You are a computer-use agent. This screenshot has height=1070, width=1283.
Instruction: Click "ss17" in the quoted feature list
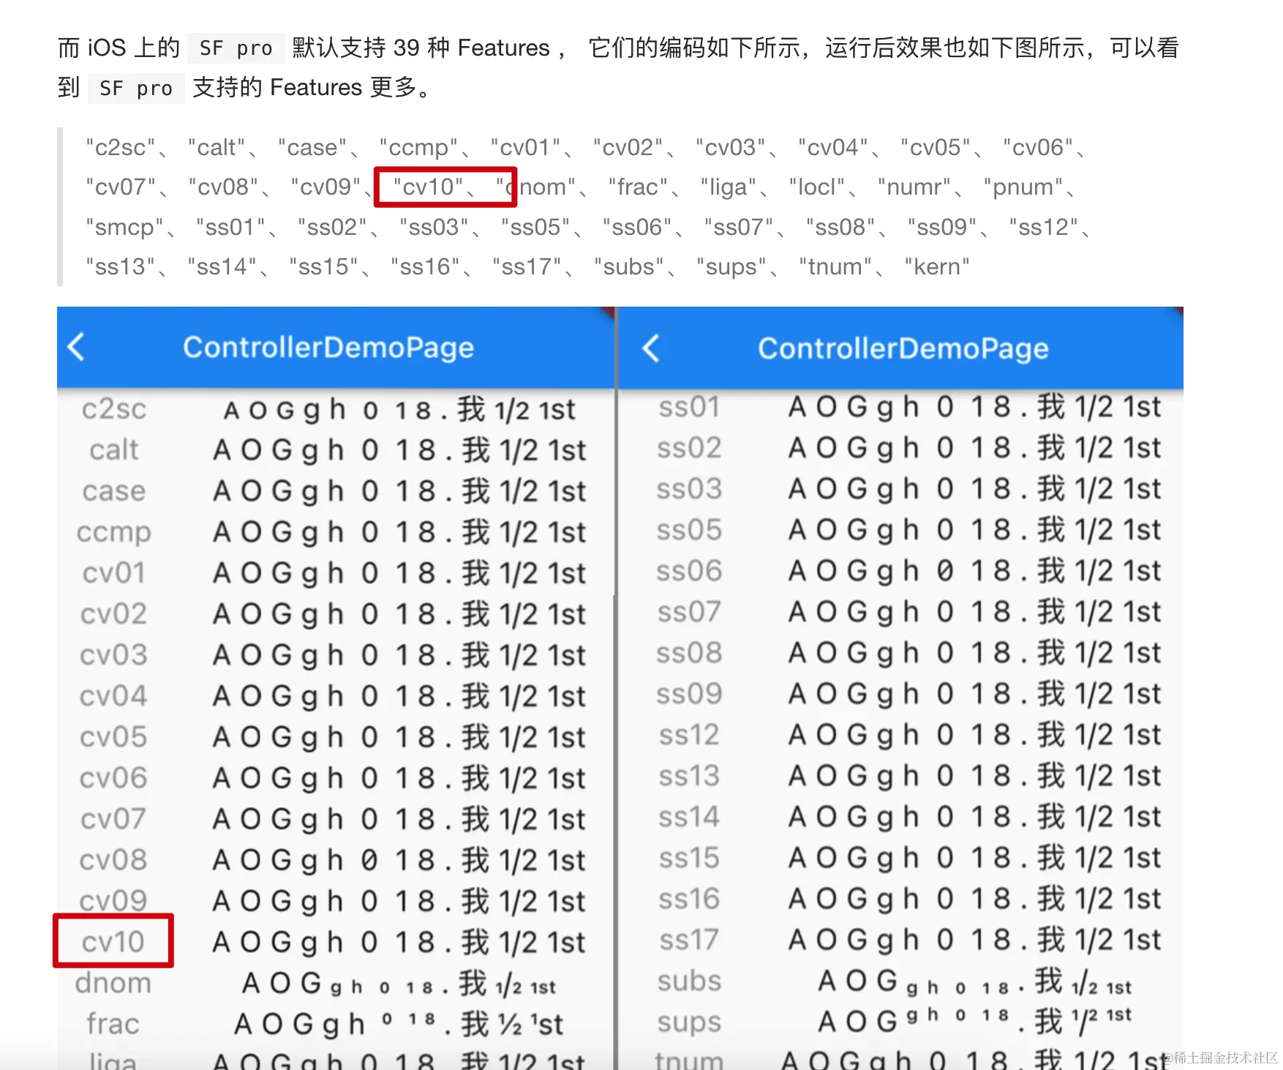pyautogui.click(x=527, y=267)
